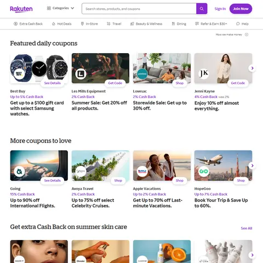The image size is (263, 263).
Task: Advance the summer skin care carousel
Action: coord(252,255)
